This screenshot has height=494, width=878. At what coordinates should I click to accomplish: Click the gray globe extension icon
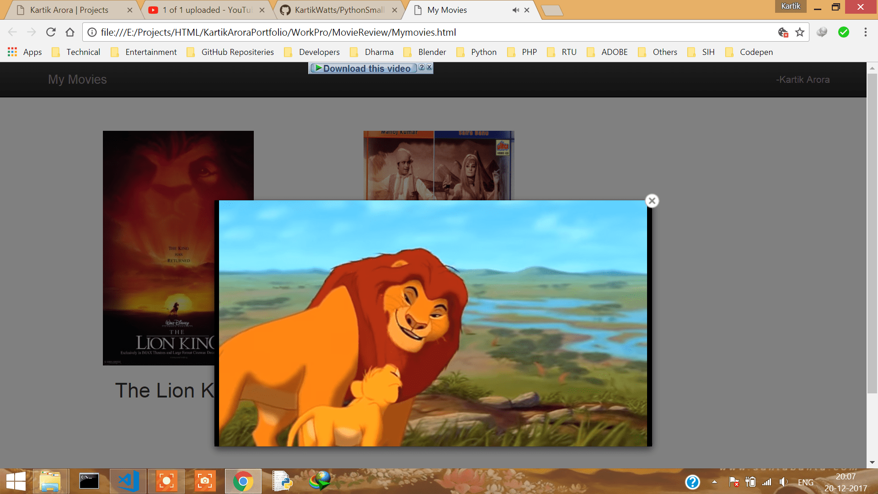coord(822,32)
